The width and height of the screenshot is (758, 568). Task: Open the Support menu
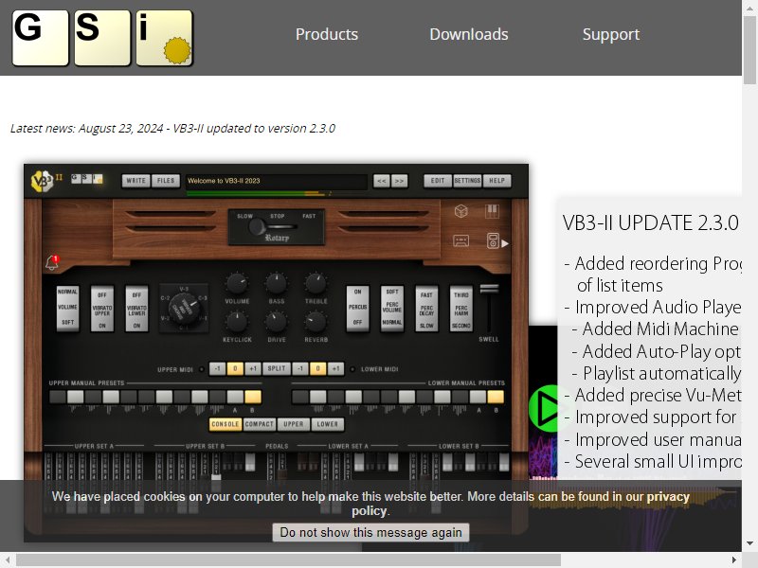611,34
